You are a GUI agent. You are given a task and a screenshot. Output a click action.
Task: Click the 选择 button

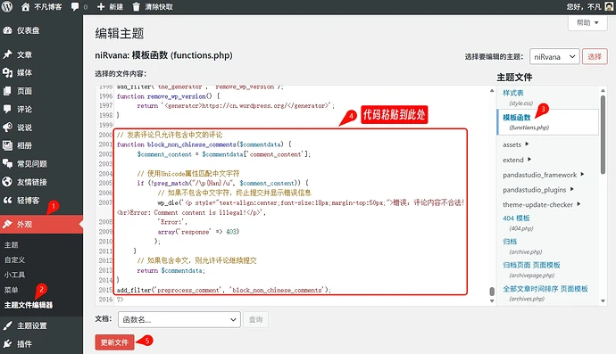595,56
